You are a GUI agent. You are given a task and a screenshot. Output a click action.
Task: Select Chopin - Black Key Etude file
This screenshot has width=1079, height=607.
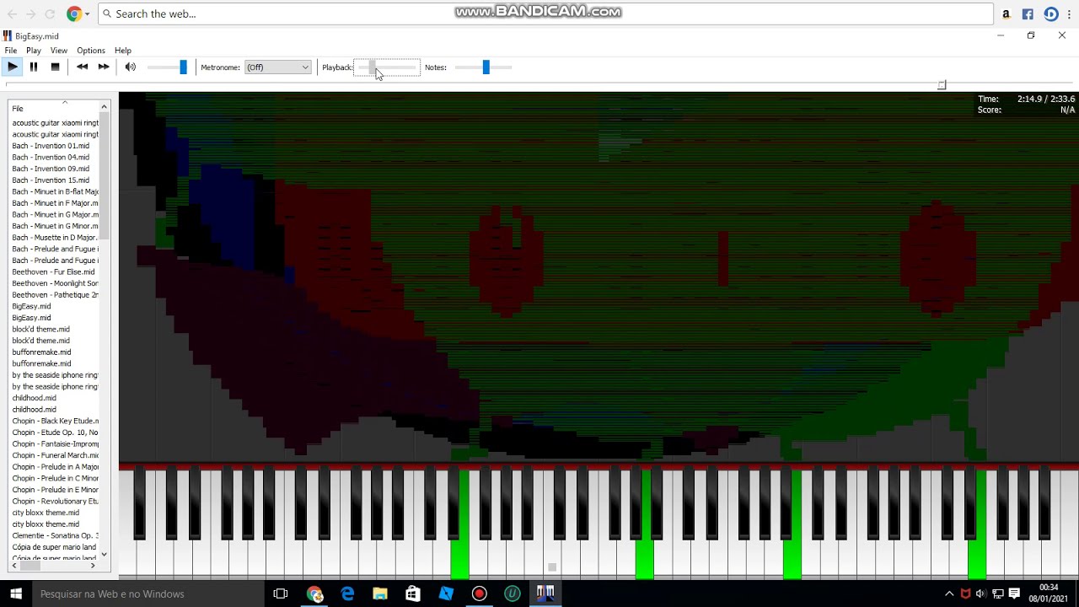click(55, 421)
